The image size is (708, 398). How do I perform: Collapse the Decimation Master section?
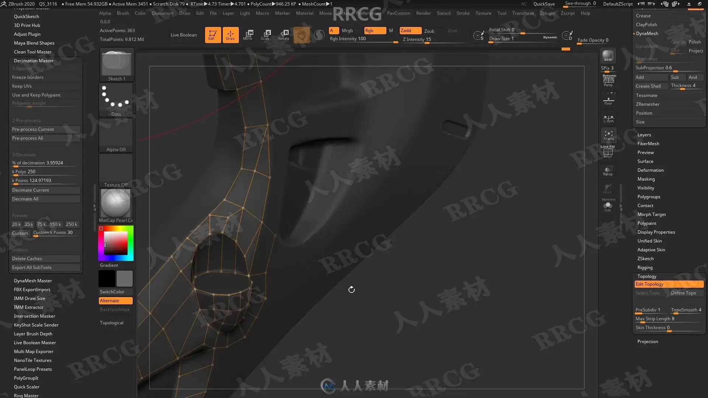[x=34, y=61]
